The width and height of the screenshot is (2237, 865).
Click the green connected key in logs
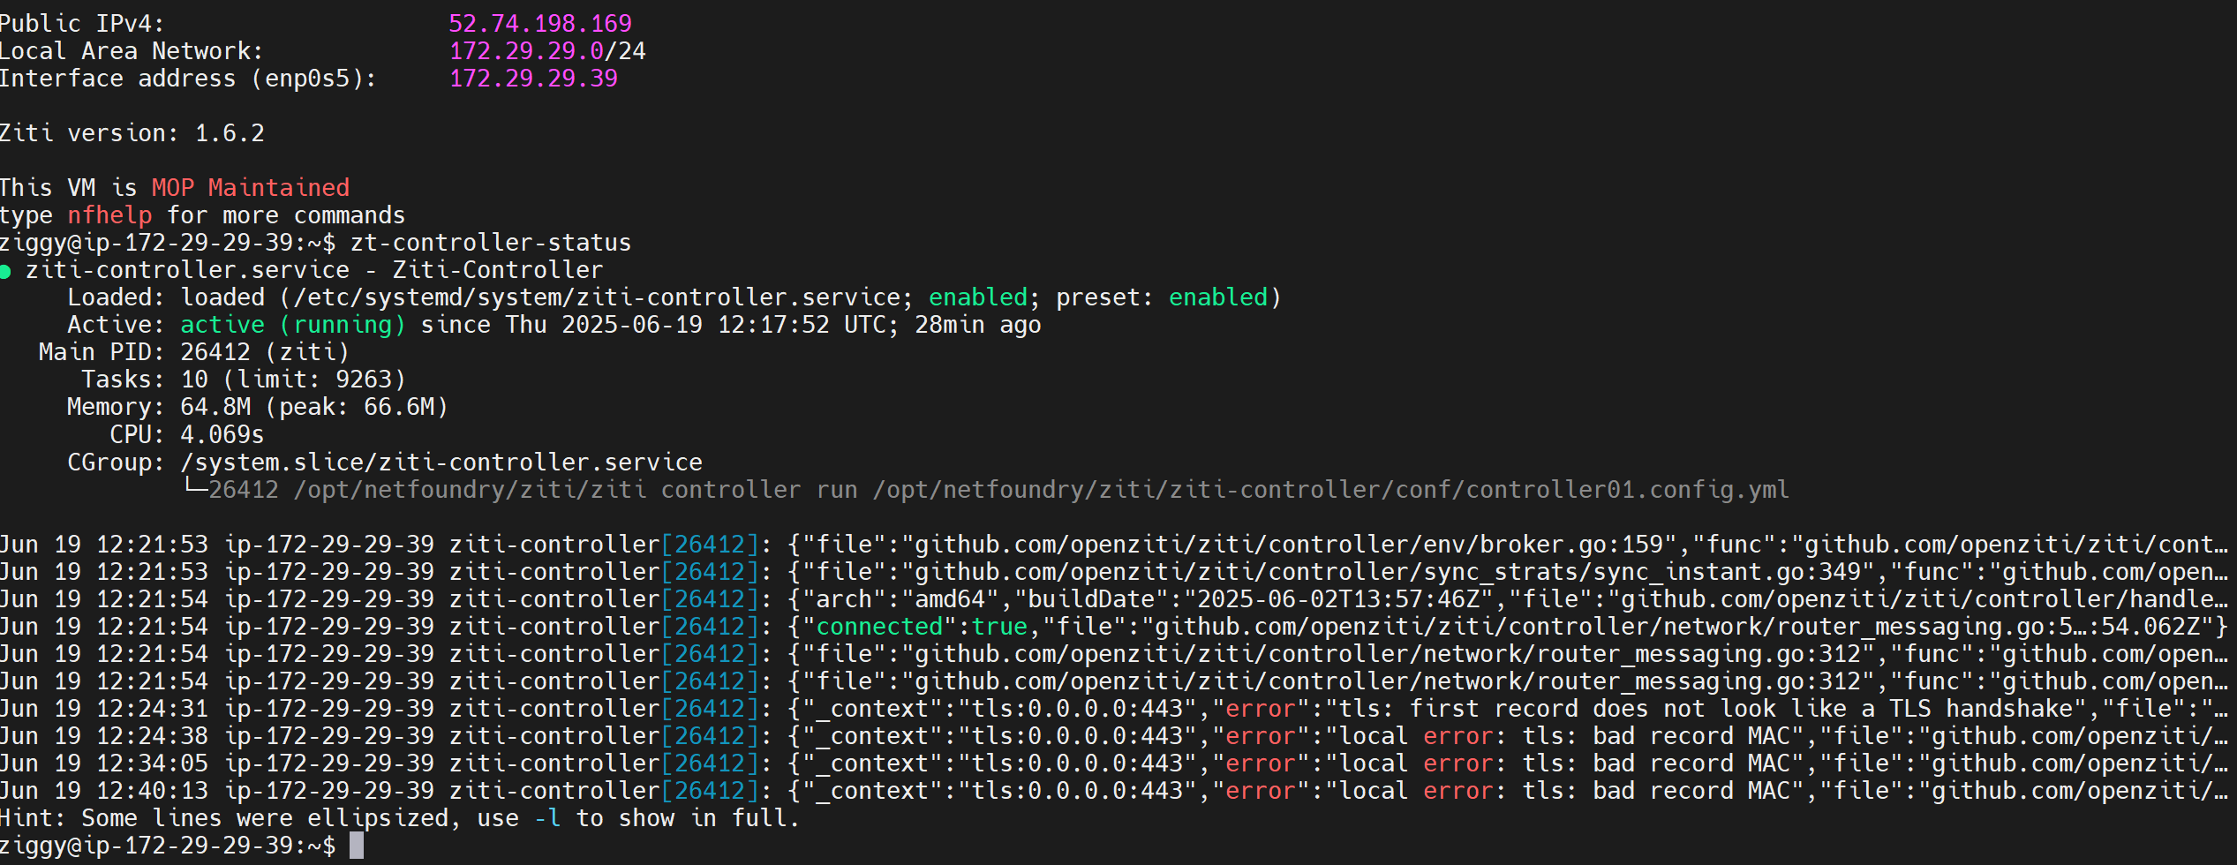(x=879, y=627)
